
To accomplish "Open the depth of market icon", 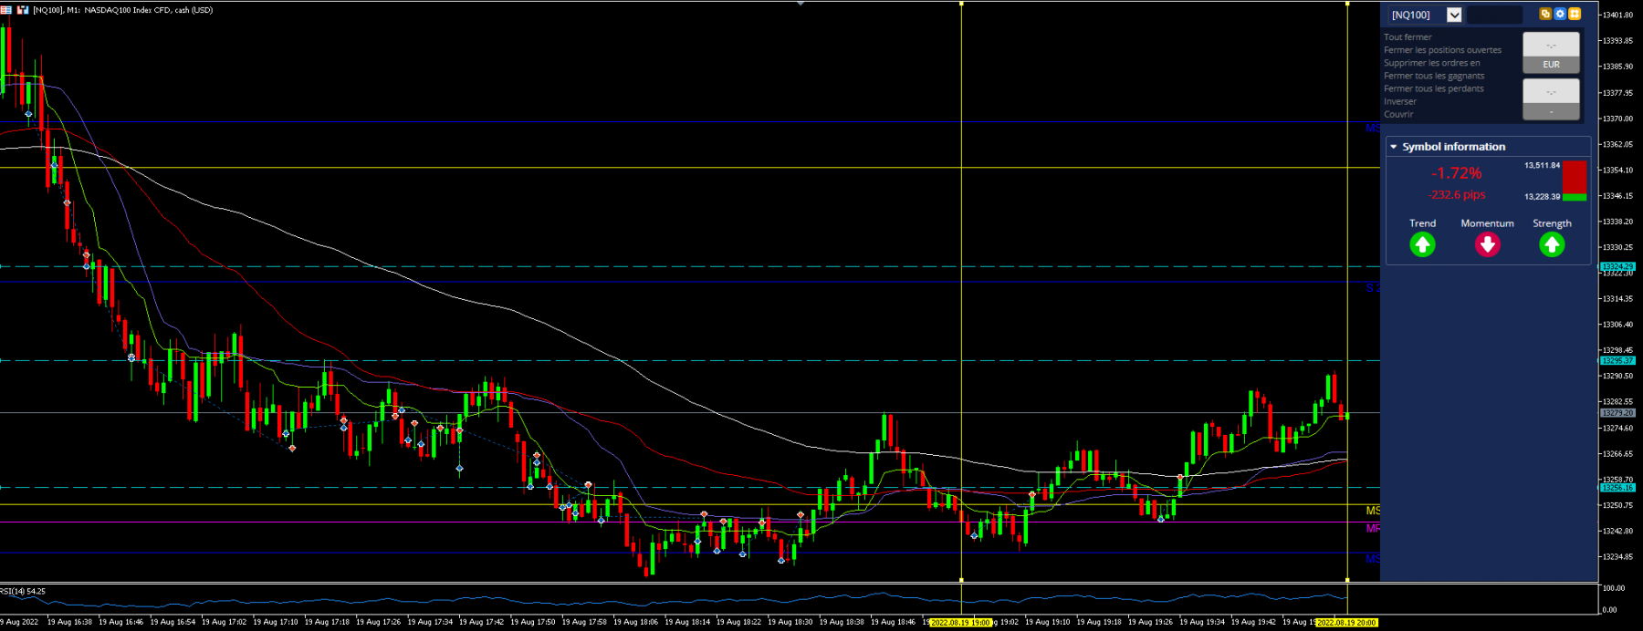I will pyautogui.click(x=23, y=10).
